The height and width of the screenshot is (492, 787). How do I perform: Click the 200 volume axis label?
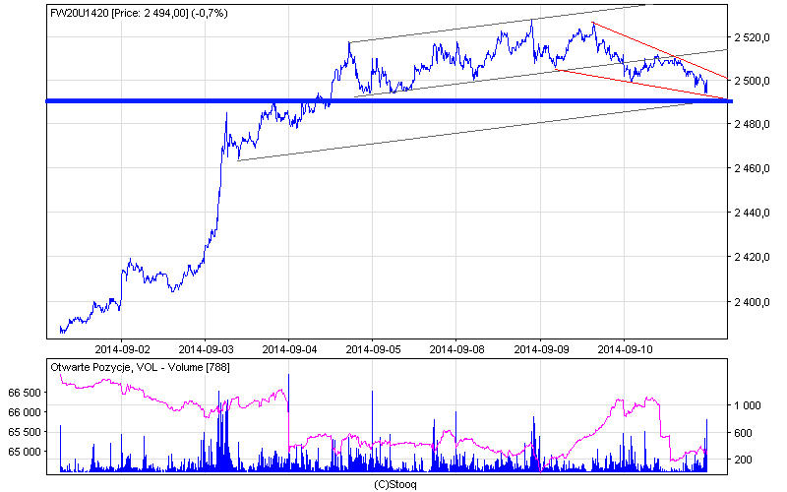click(743, 460)
